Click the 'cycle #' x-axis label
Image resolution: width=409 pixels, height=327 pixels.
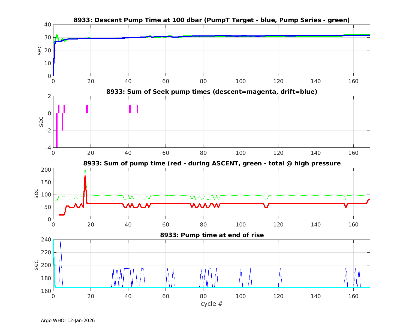pyautogui.click(x=212, y=304)
